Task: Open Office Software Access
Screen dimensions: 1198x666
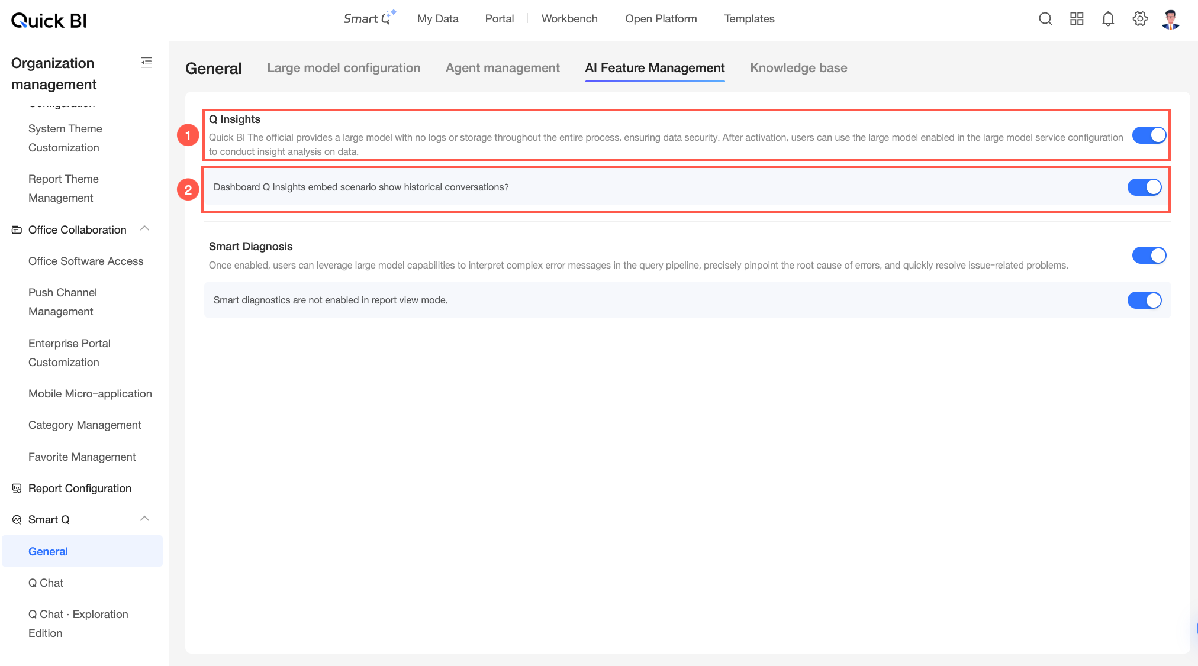Action: click(86, 261)
